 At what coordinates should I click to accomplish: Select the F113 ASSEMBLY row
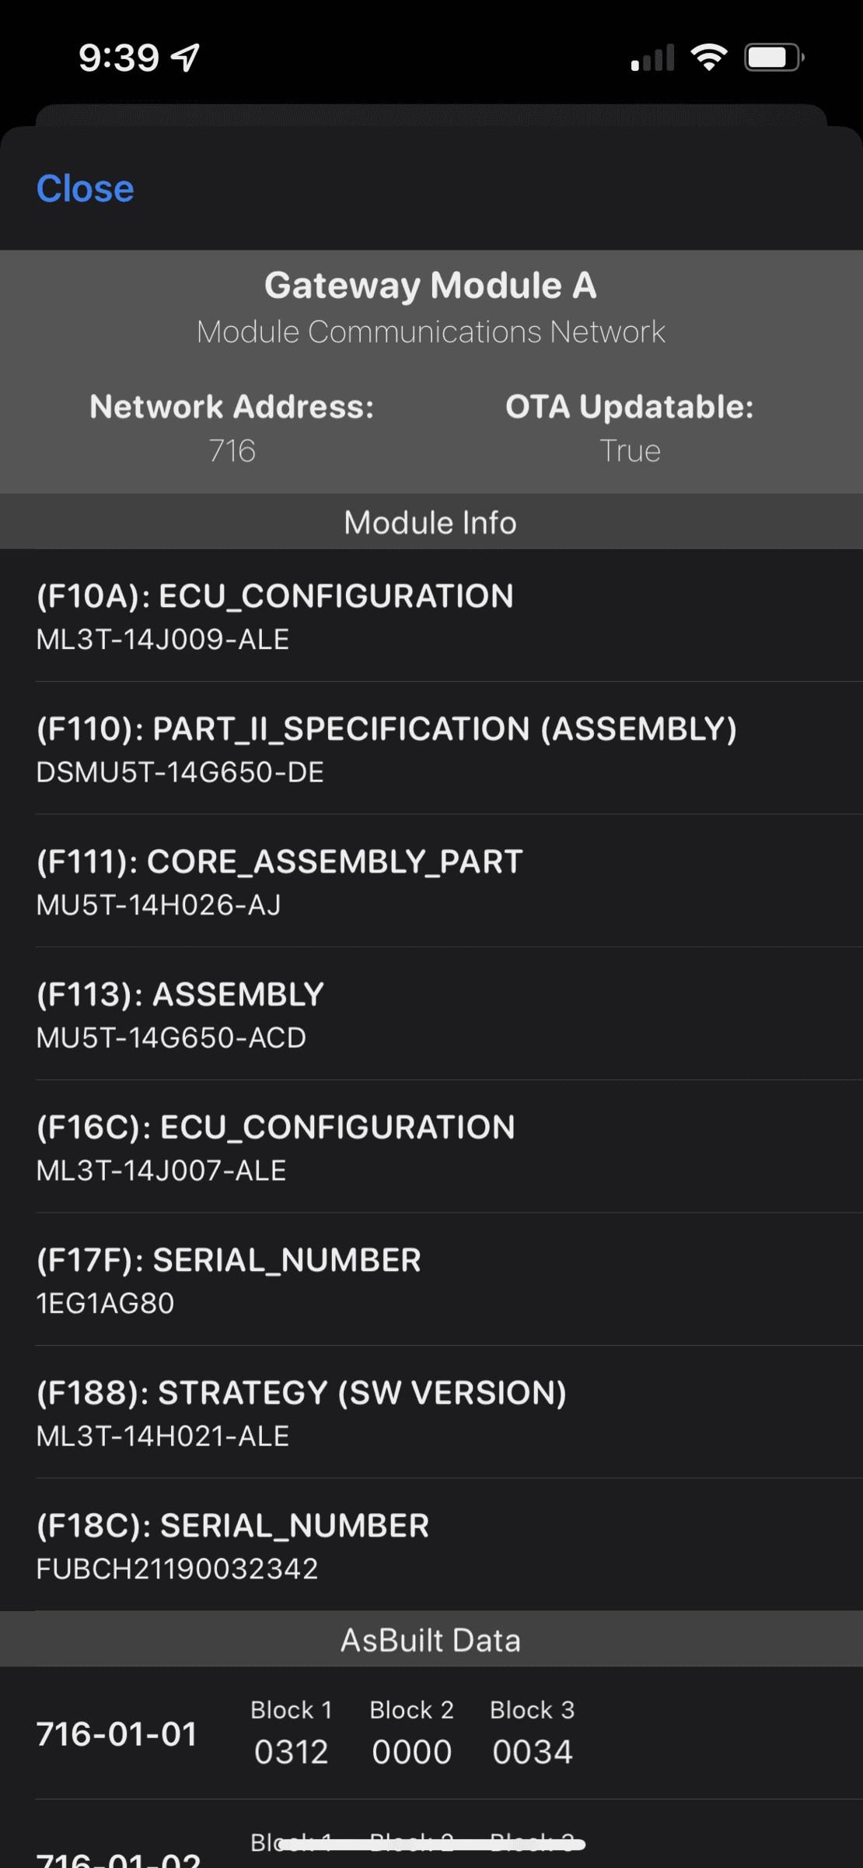432,1014
